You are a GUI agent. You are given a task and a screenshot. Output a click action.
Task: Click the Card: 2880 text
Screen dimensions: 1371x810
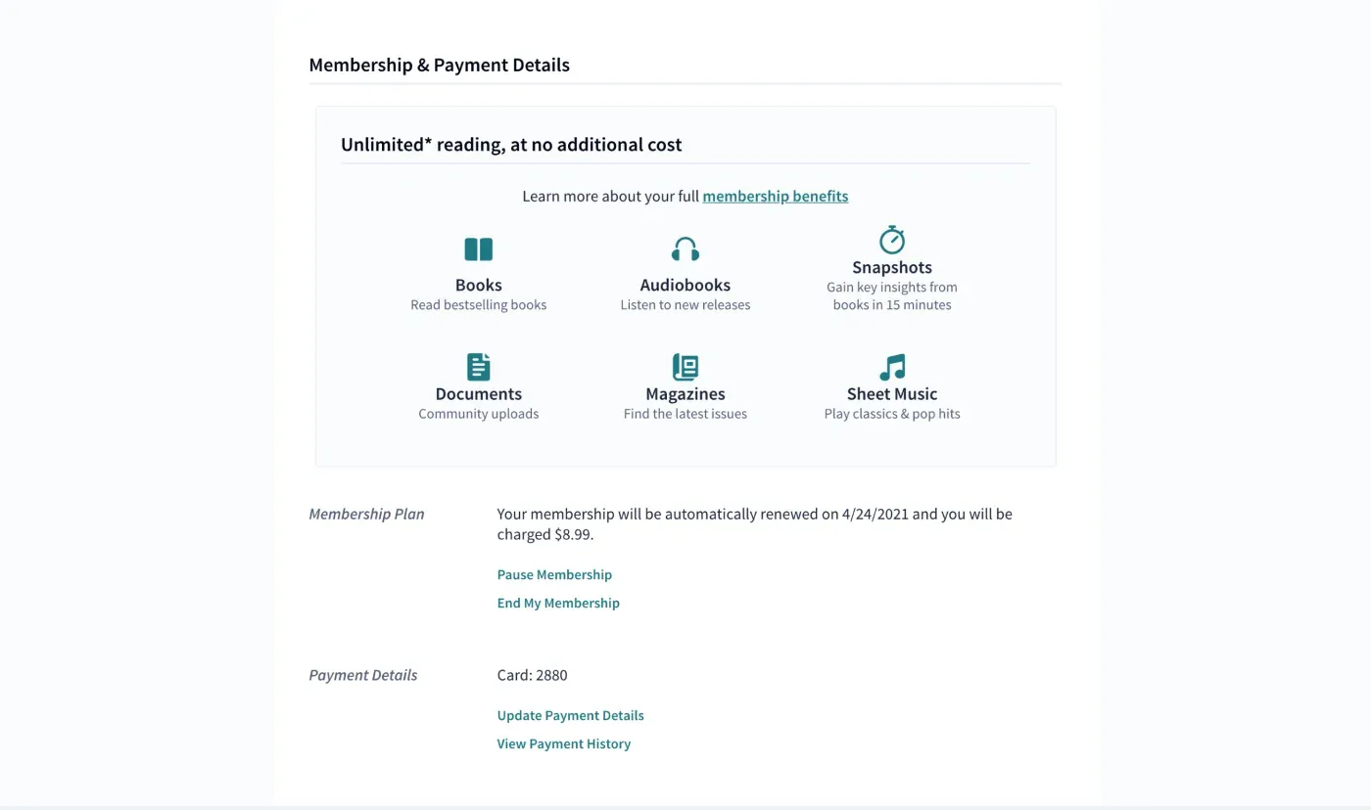click(x=532, y=675)
